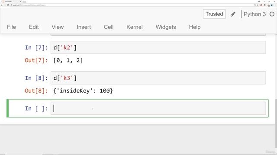The width and height of the screenshot is (277, 155).
Task: Click the Trusted notebook button
Action: tap(214, 14)
